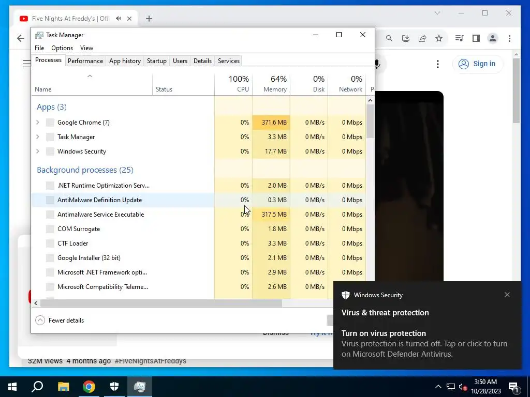The width and height of the screenshot is (530, 397).
Task: Open the Action Center notifications icon
Action: click(513, 387)
